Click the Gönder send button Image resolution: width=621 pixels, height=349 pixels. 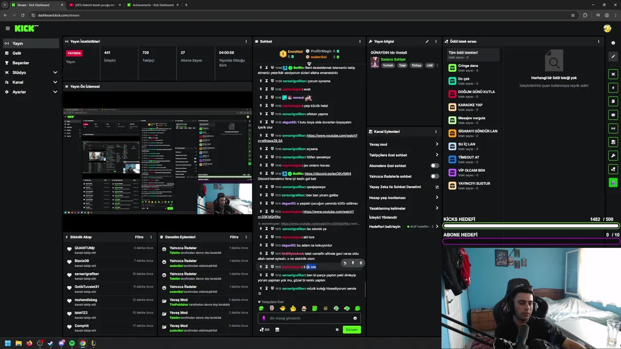(352, 330)
